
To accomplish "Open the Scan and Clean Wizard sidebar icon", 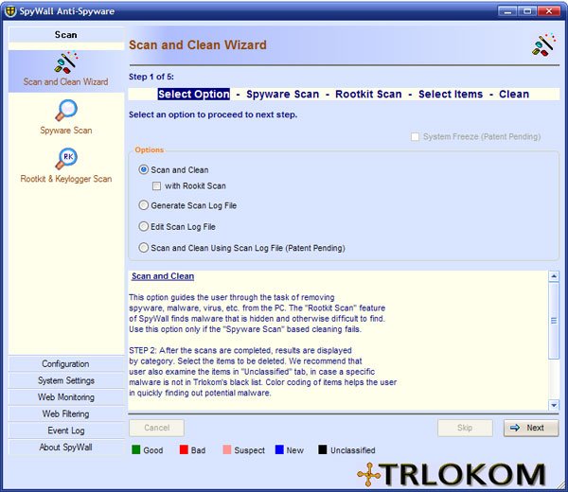I will pyautogui.click(x=65, y=62).
